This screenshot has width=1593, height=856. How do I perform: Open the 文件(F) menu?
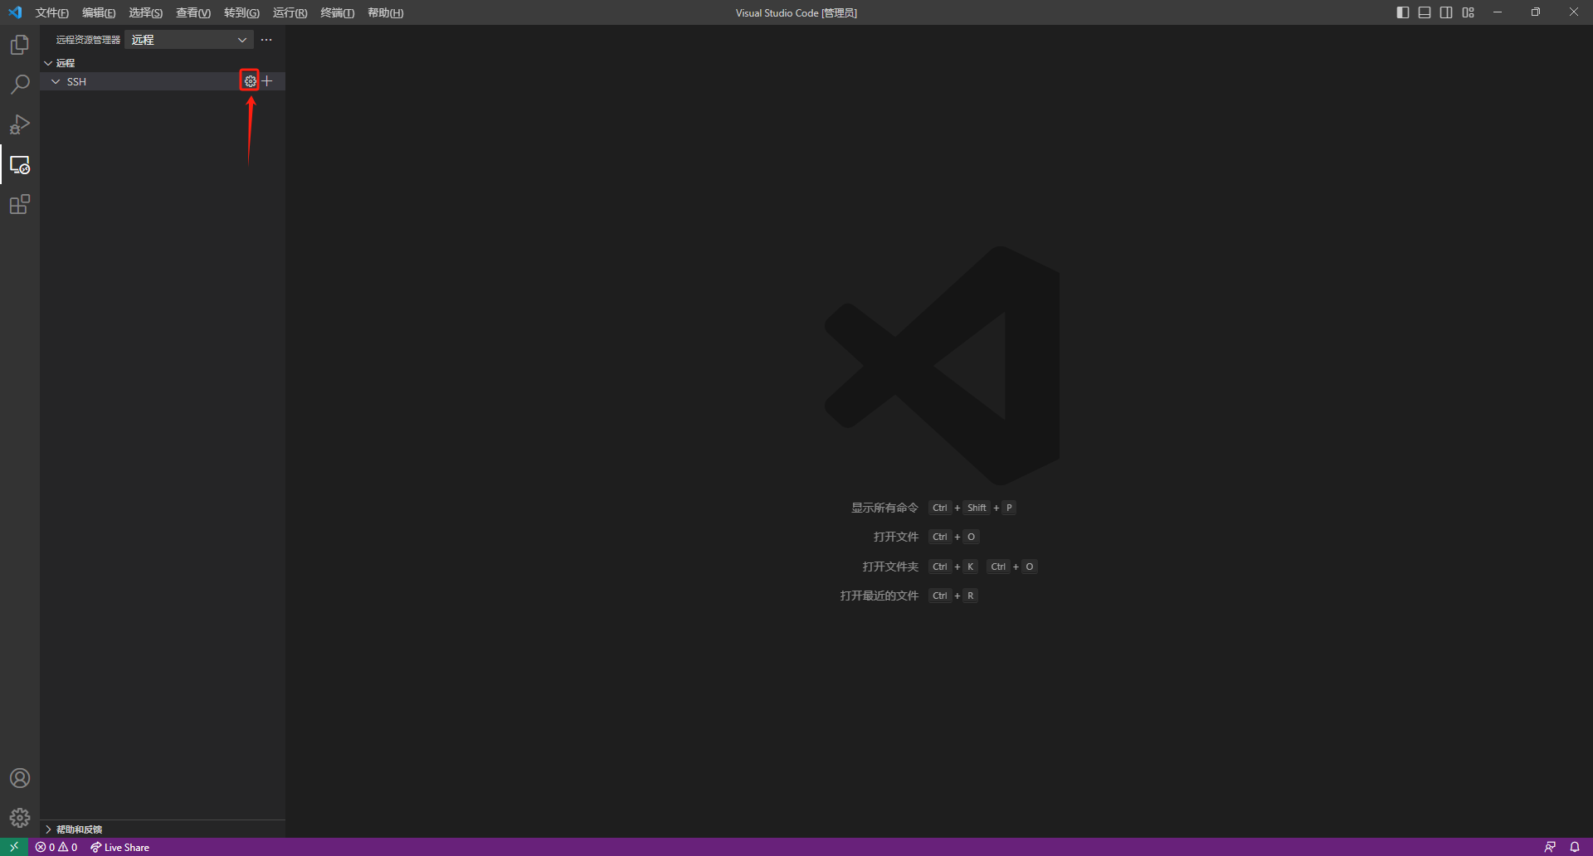click(x=51, y=12)
